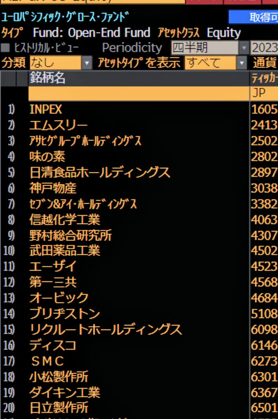This screenshot has width=278, height=419.
Task: Click the 通貨 label
Action: tap(265, 63)
